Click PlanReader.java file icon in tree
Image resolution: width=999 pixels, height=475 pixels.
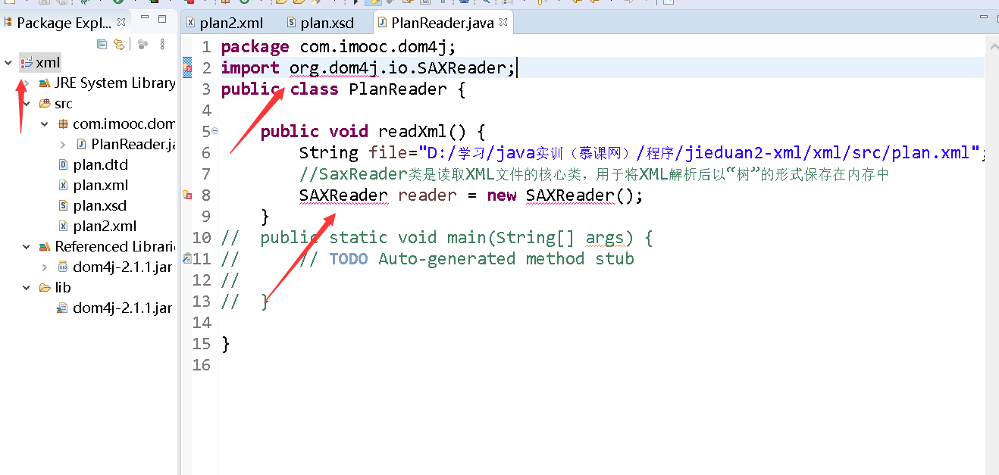[81, 145]
